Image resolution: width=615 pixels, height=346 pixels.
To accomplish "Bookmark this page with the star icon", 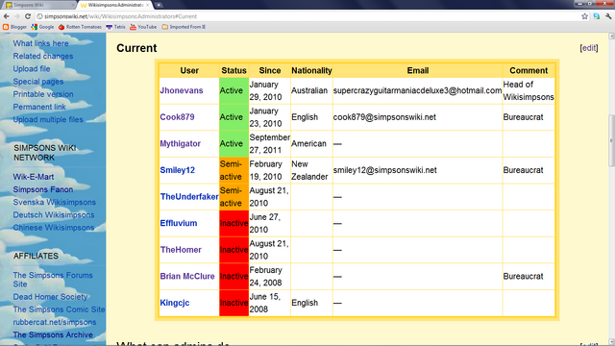I will coord(585,16).
